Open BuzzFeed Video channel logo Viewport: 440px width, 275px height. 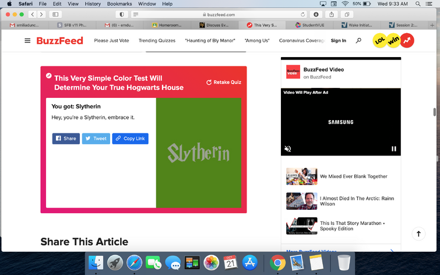(293, 72)
